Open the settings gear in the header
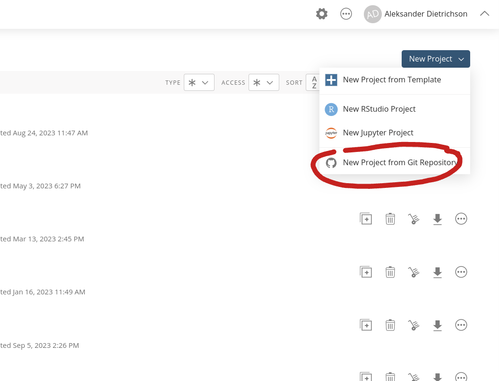 tap(322, 14)
